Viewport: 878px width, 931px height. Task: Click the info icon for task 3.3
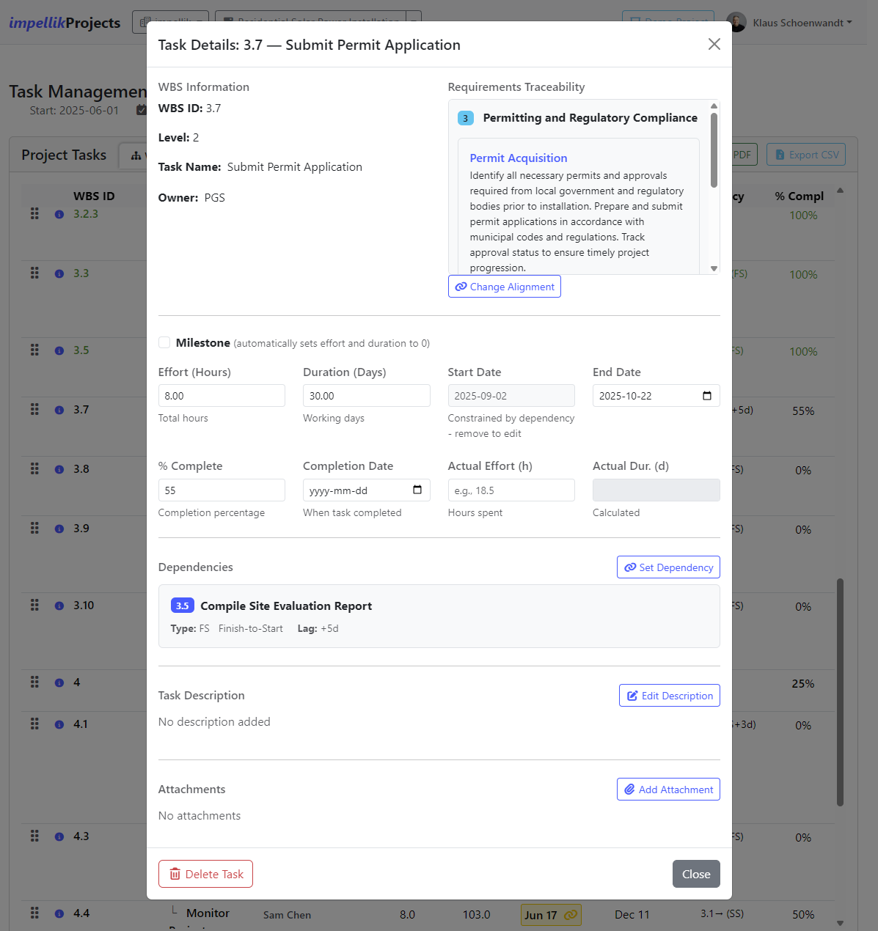(x=59, y=273)
